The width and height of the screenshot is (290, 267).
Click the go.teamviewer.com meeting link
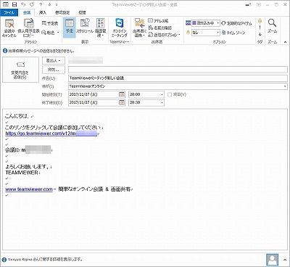[51, 133]
